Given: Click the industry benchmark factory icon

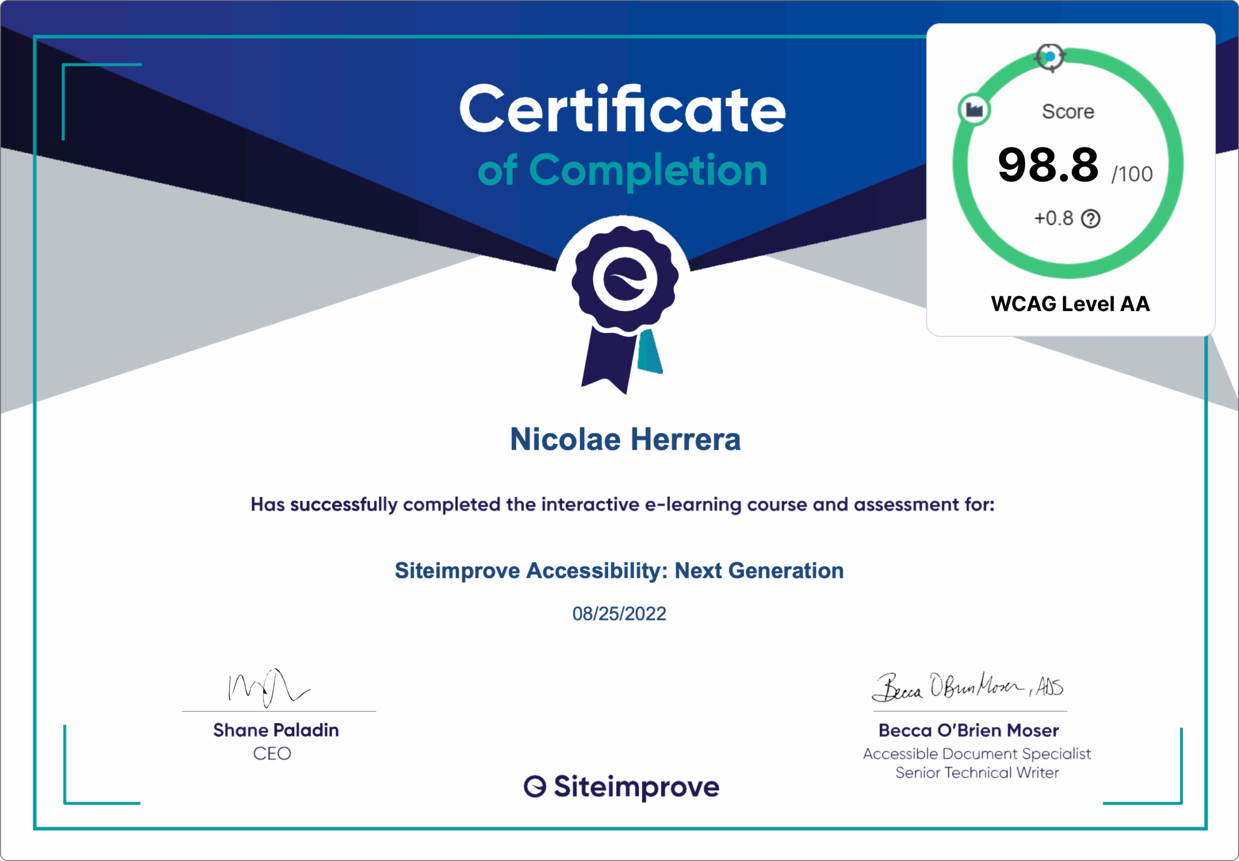Looking at the screenshot, I should click(x=974, y=110).
